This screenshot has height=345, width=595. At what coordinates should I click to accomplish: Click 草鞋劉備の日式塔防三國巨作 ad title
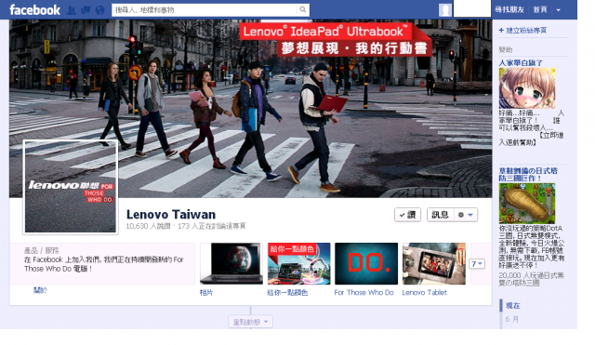pyautogui.click(x=528, y=174)
